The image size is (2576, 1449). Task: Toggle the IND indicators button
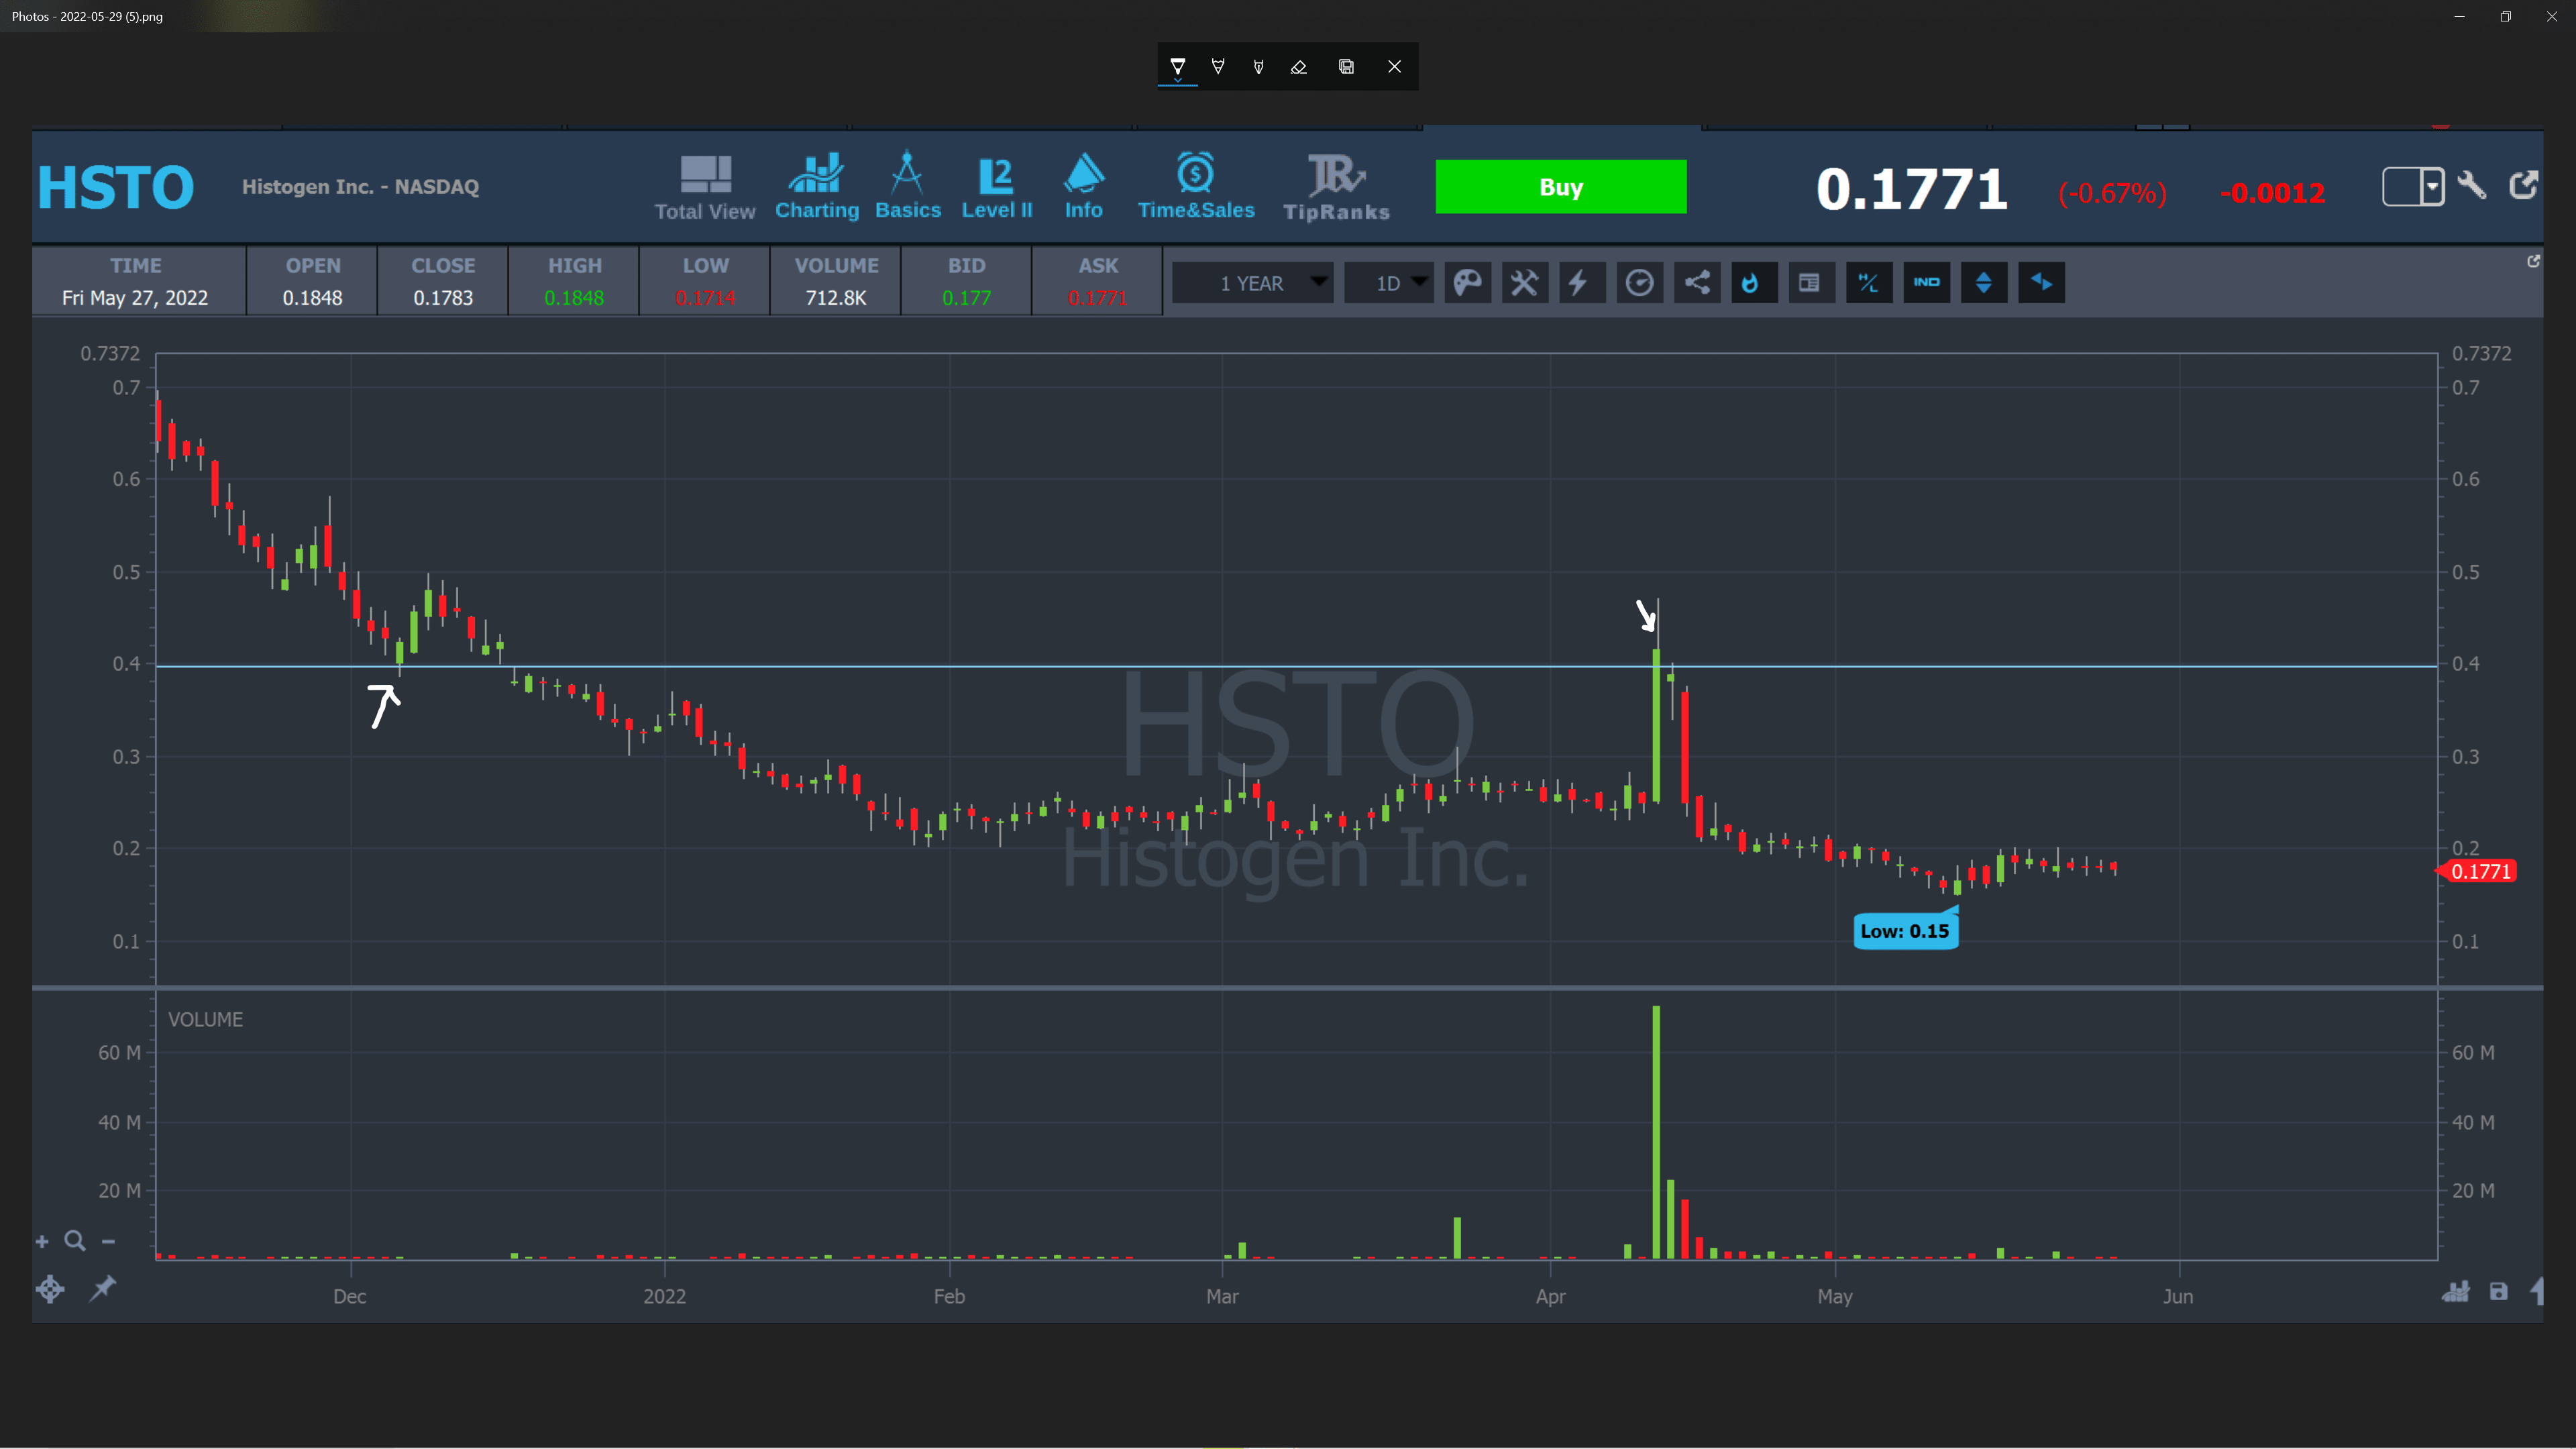coord(1926,283)
